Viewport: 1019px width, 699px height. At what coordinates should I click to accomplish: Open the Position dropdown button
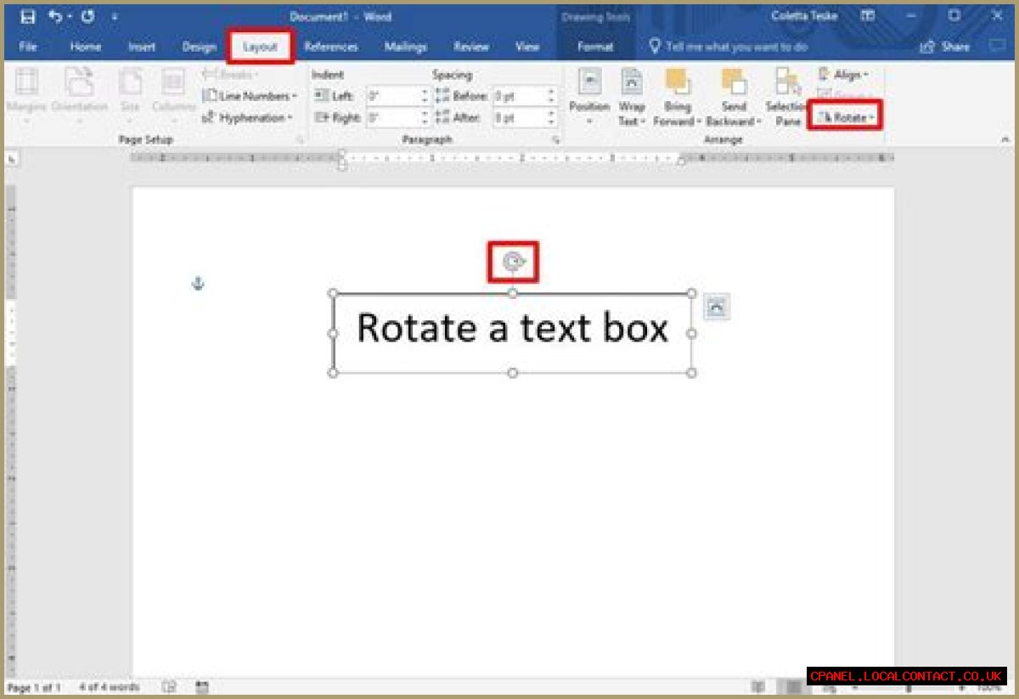click(589, 96)
